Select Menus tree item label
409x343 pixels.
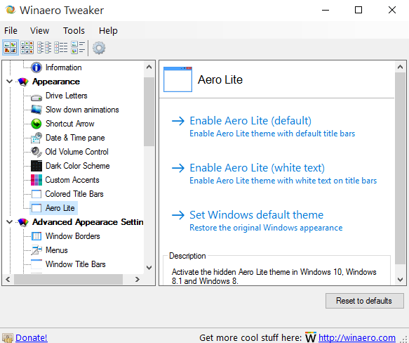[x=56, y=250]
